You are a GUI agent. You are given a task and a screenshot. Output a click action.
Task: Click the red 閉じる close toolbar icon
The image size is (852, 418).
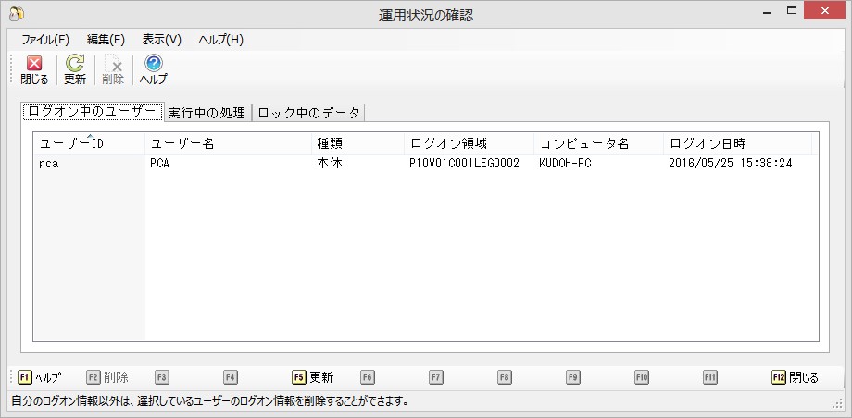[x=34, y=65]
